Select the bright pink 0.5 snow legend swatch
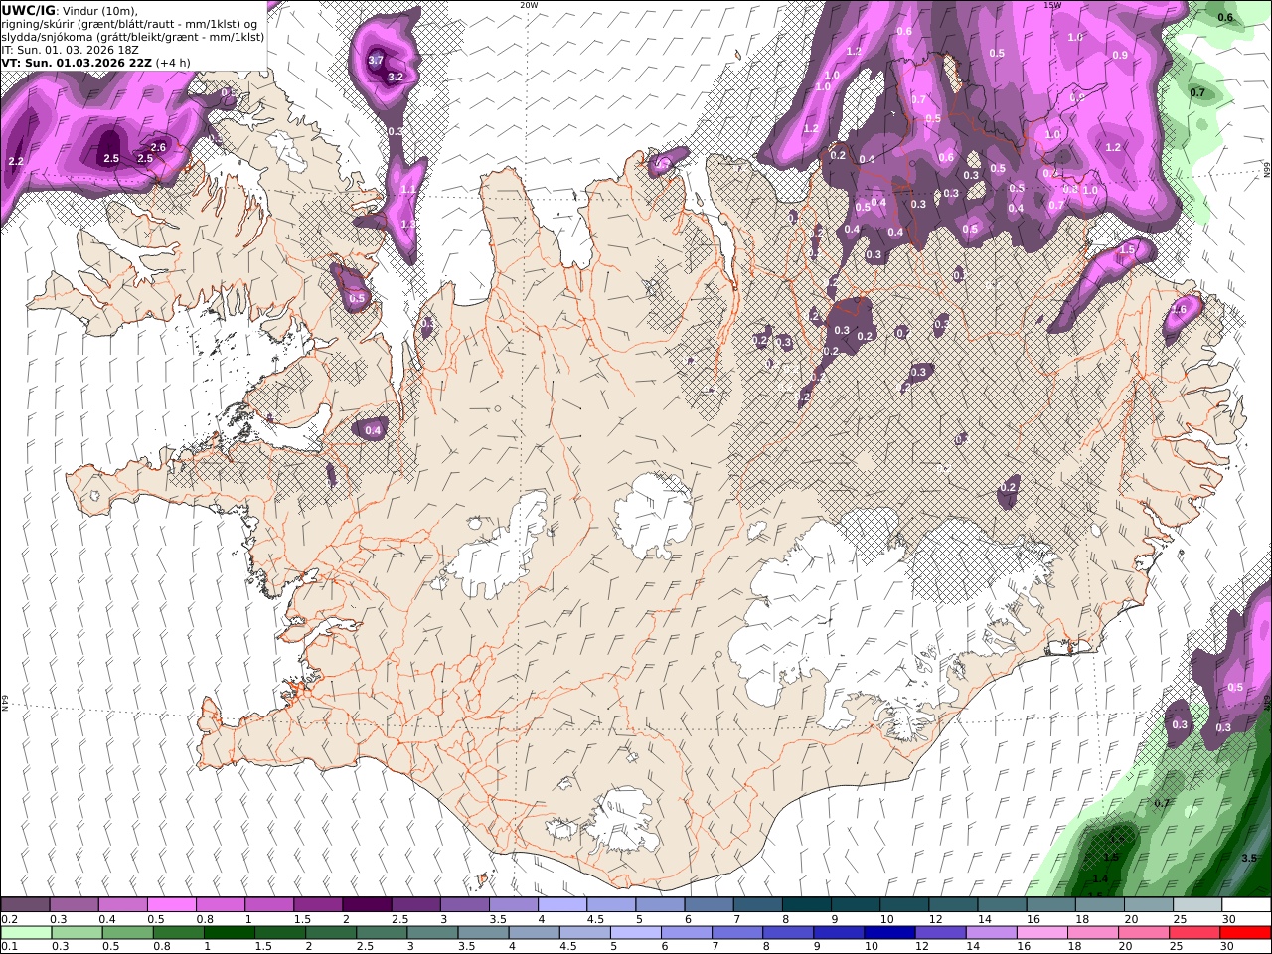This screenshot has width=1272, height=954. [172, 905]
